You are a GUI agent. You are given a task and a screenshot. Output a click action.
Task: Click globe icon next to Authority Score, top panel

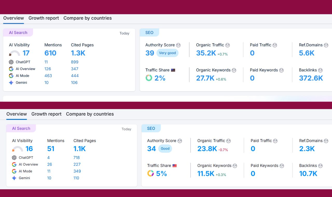pyautogui.click(x=178, y=45)
